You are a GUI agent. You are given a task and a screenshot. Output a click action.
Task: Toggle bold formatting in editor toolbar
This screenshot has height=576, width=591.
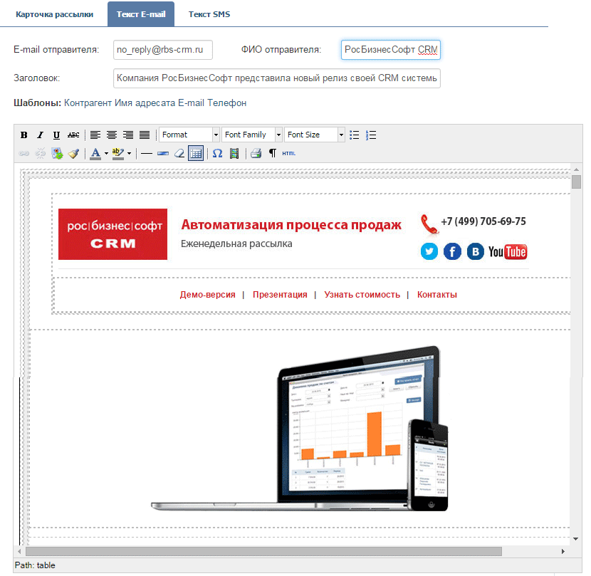(24, 135)
